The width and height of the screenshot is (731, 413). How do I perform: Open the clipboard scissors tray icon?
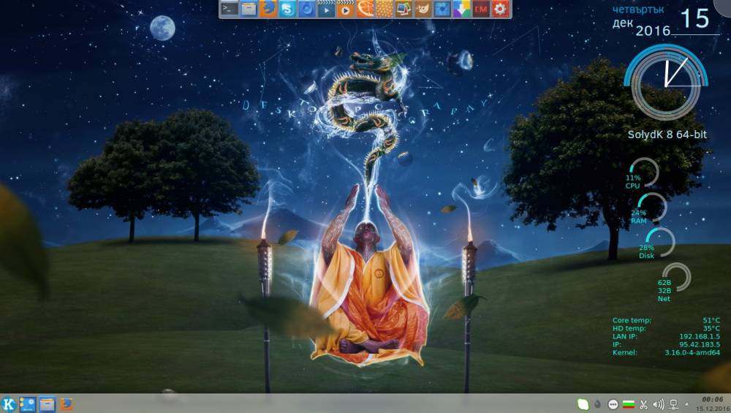644,405
